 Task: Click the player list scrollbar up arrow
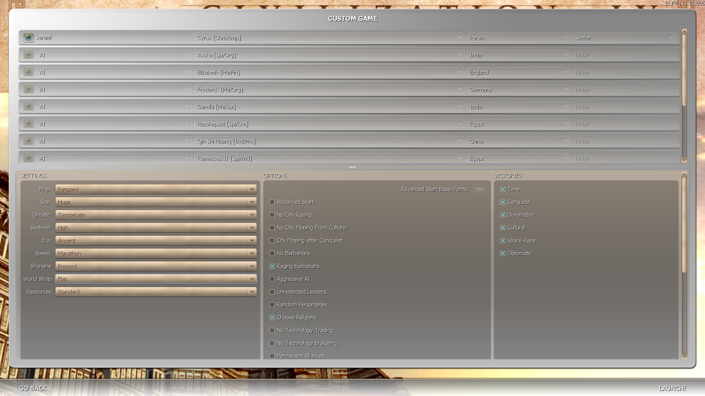click(685, 32)
